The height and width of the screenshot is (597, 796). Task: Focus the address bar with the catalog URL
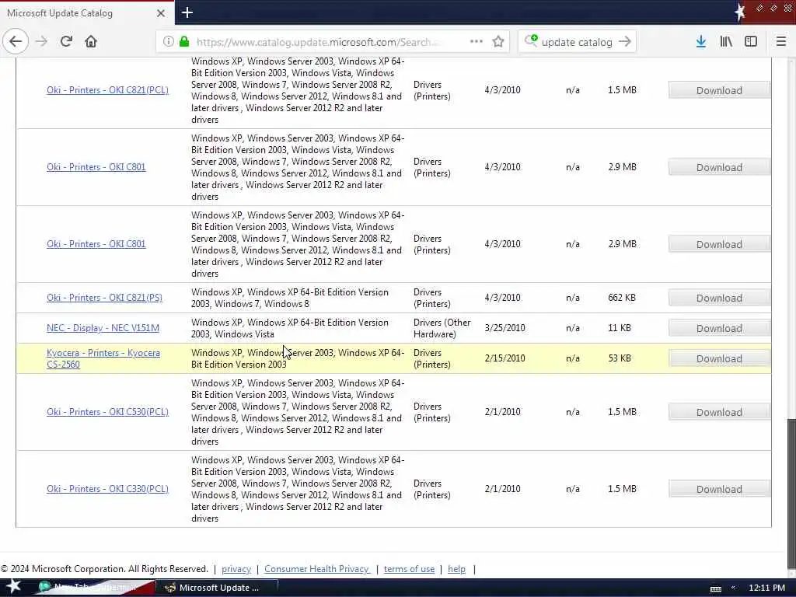(x=319, y=42)
